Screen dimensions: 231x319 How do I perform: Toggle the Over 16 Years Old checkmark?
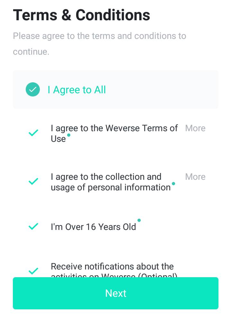point(33,226)
